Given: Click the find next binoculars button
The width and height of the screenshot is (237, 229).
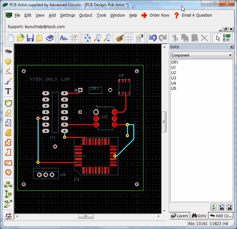Looking at the screenshot, I should 229,207.
